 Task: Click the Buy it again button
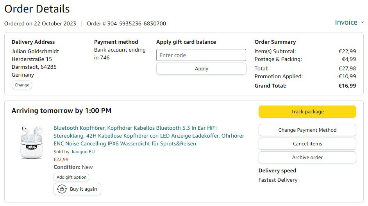click(x=77, y=189)
